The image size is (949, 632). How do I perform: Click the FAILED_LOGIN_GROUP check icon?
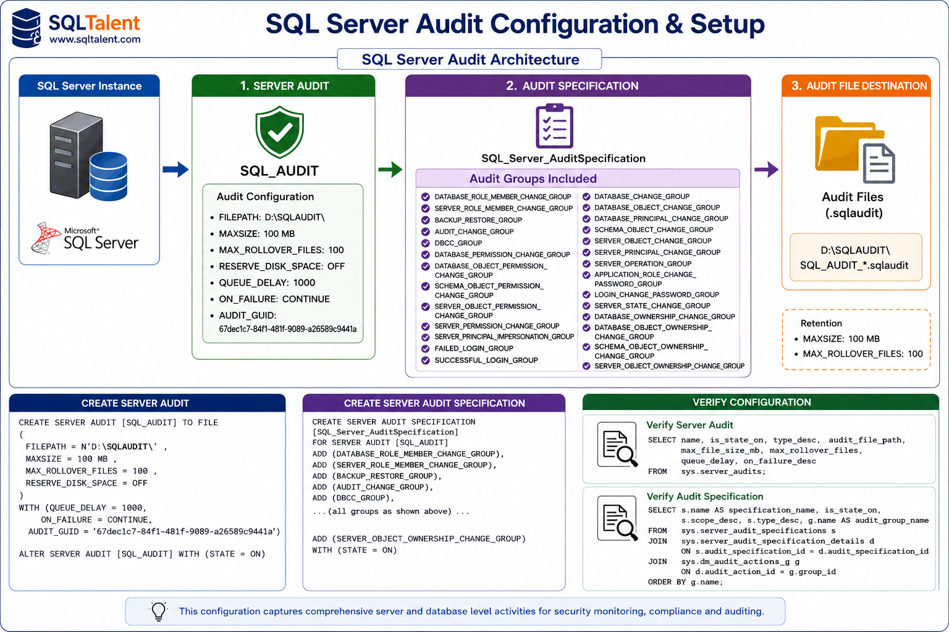425,348
